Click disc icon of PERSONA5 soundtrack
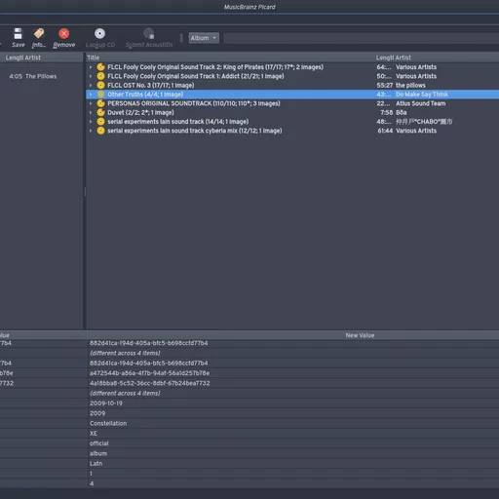Viewport: 499px width, 499px height. 100,103
